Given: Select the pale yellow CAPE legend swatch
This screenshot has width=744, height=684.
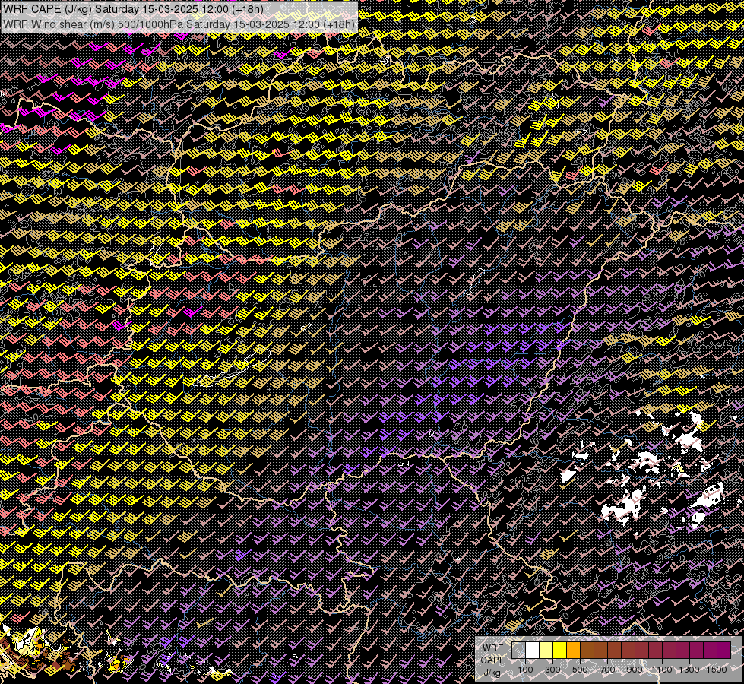Looking at the screenshot, I should (x=546, y=651).
